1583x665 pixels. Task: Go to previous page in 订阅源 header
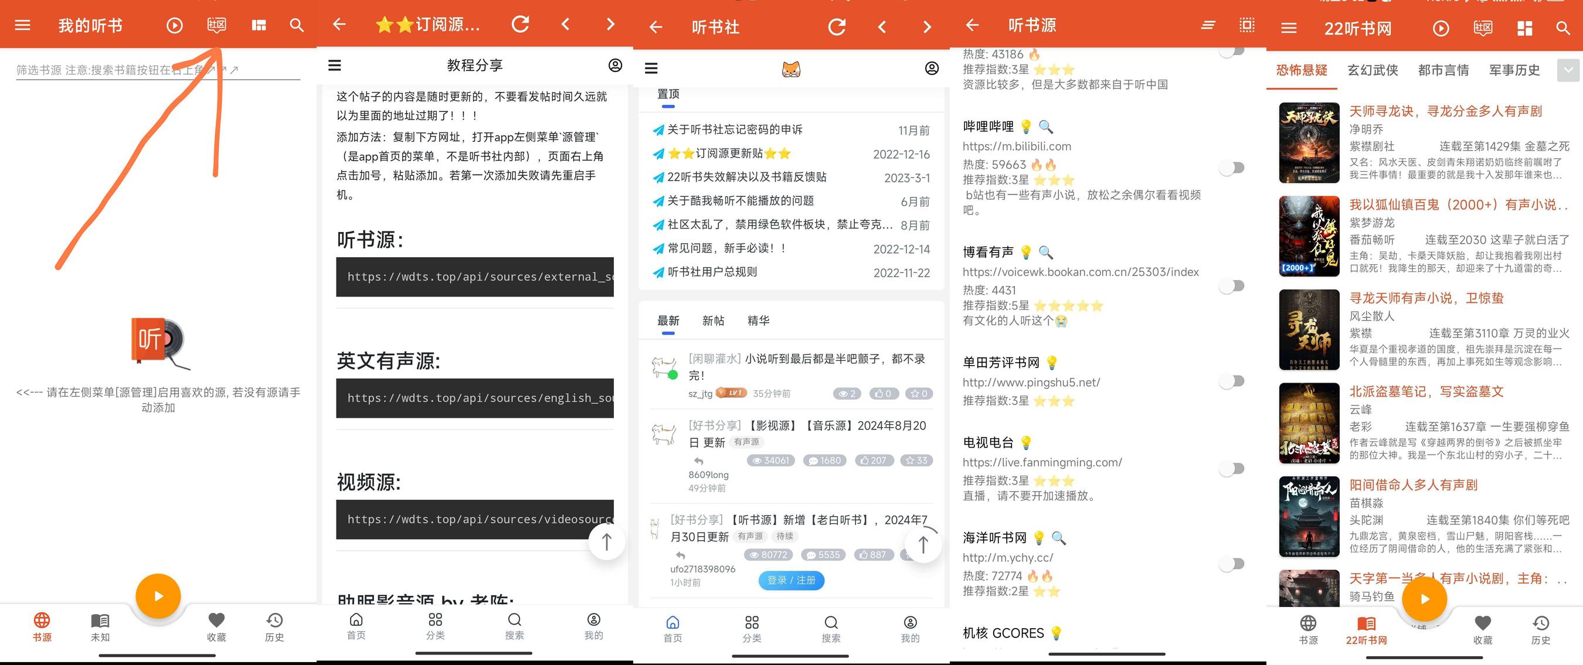[x=565, y=24]
